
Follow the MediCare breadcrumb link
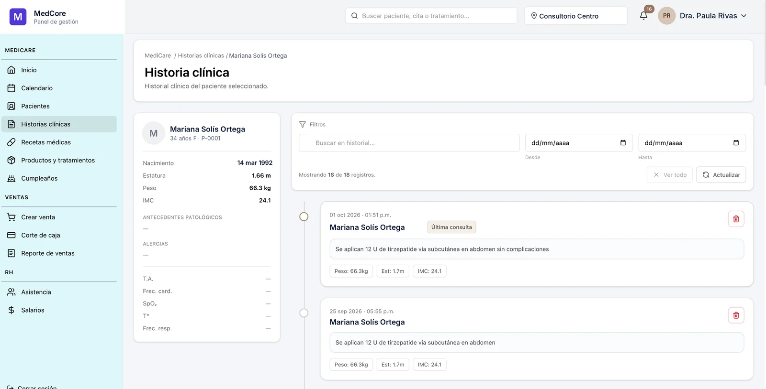click(158, 56)
